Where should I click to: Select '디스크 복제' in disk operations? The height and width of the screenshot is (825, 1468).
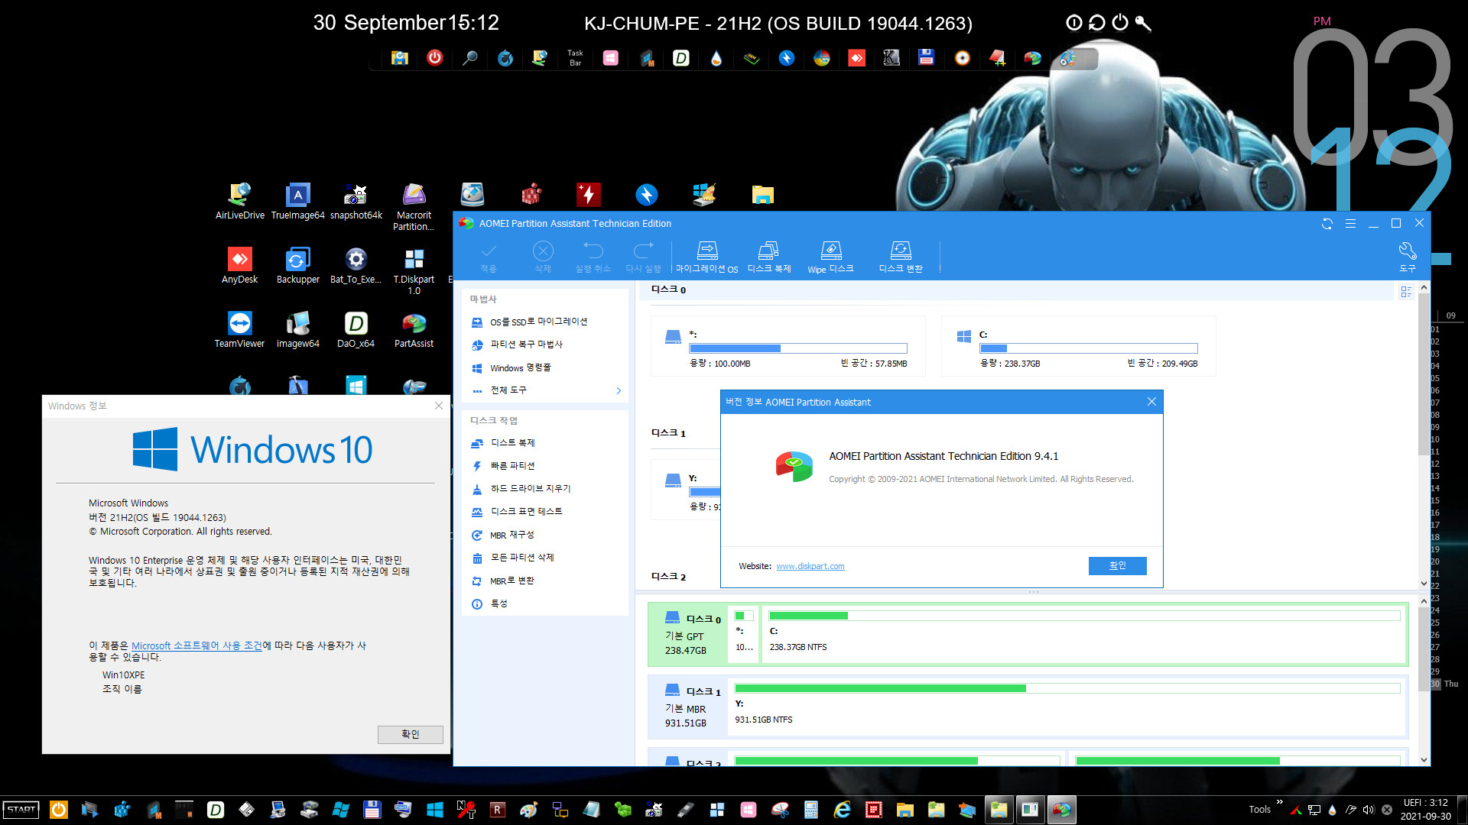pos(512,443)
